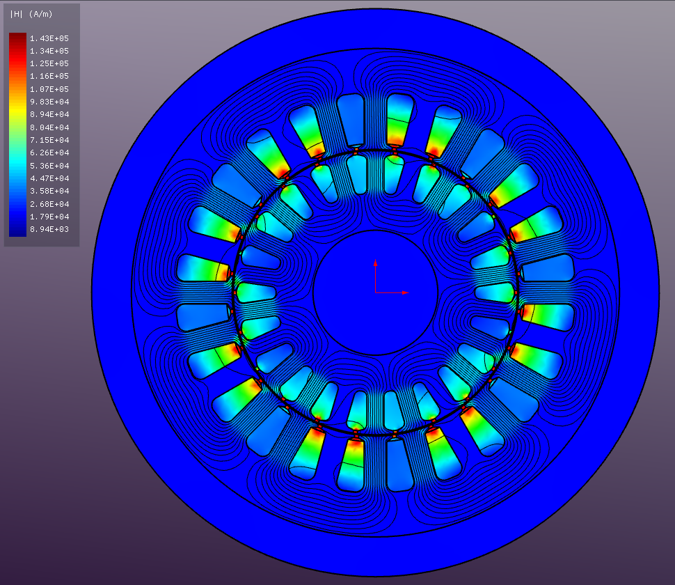Click the coordinate axes origin at motor center
The height and width of the screenshot is (585, 675).
[x=376, y=292]
